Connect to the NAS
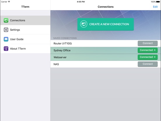This screenshot has width=161, height=121. (148, 64)
